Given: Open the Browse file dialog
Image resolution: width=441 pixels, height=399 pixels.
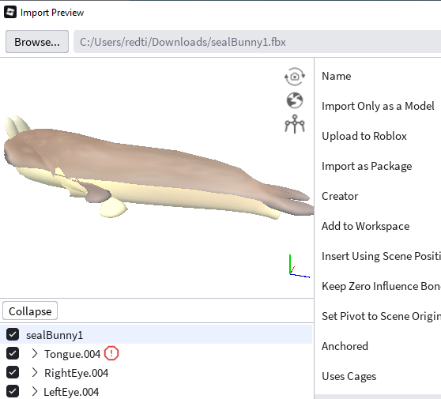Looking at the screenshot, I should tap(37, 42).
